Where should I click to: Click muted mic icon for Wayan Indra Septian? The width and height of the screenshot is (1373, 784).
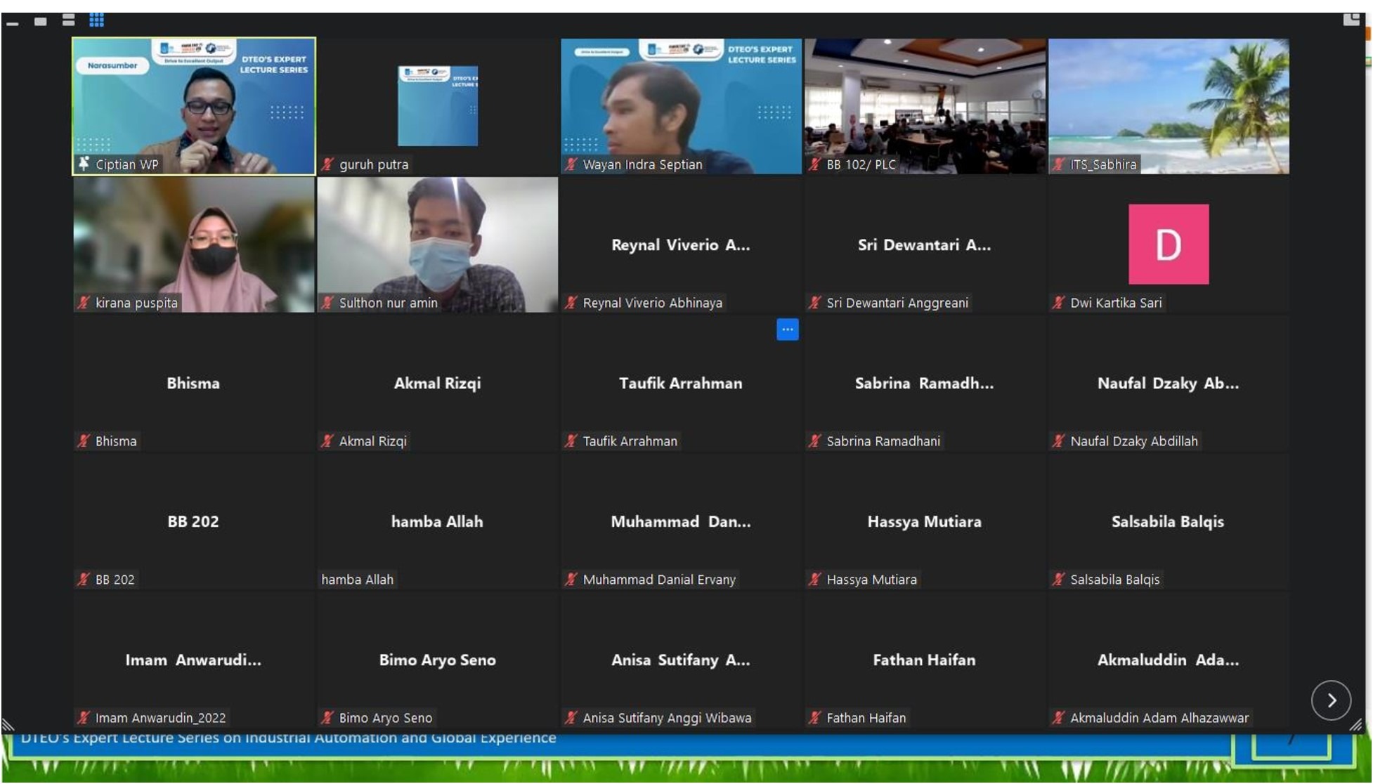571,164
